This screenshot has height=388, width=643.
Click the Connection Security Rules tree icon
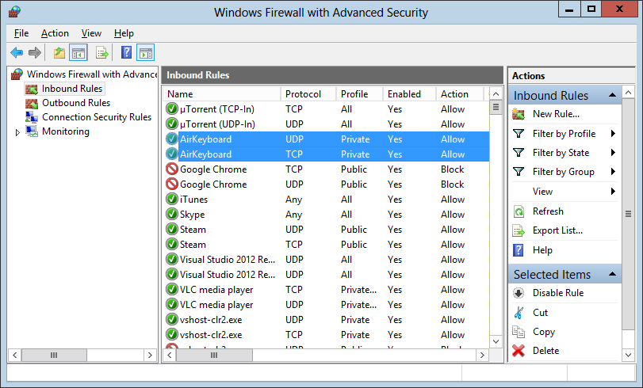32,117
